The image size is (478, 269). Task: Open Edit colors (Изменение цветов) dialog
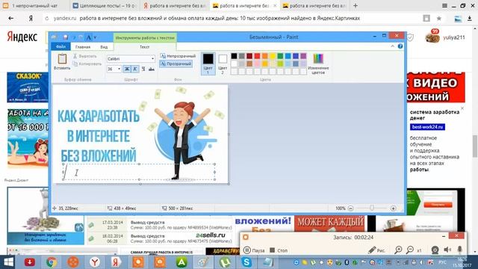click(318, 64)
